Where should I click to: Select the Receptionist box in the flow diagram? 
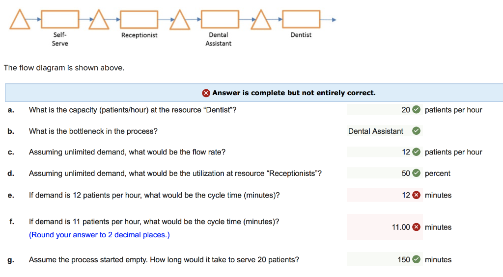(140, 19)
